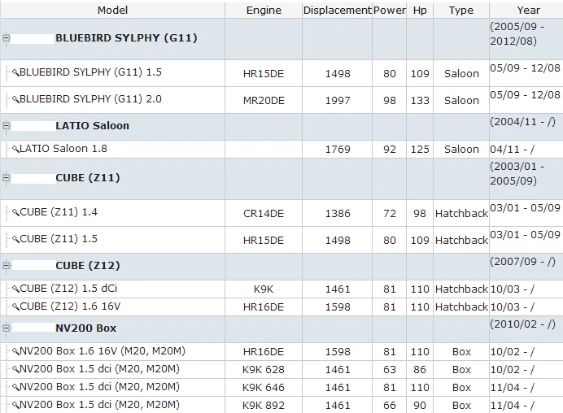Click magnifier icon for CUBE (Z12) 1.6 16V
The image size is (563, 413).
15,306
